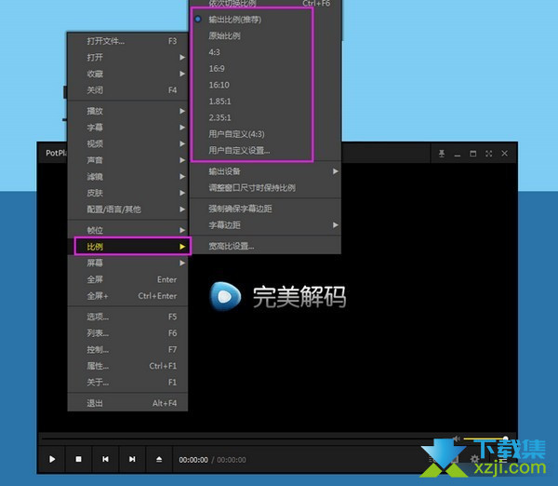This screenshot has width=558, height=486.
Task: Expand the 滤镜 submenu
Action: 127,176
